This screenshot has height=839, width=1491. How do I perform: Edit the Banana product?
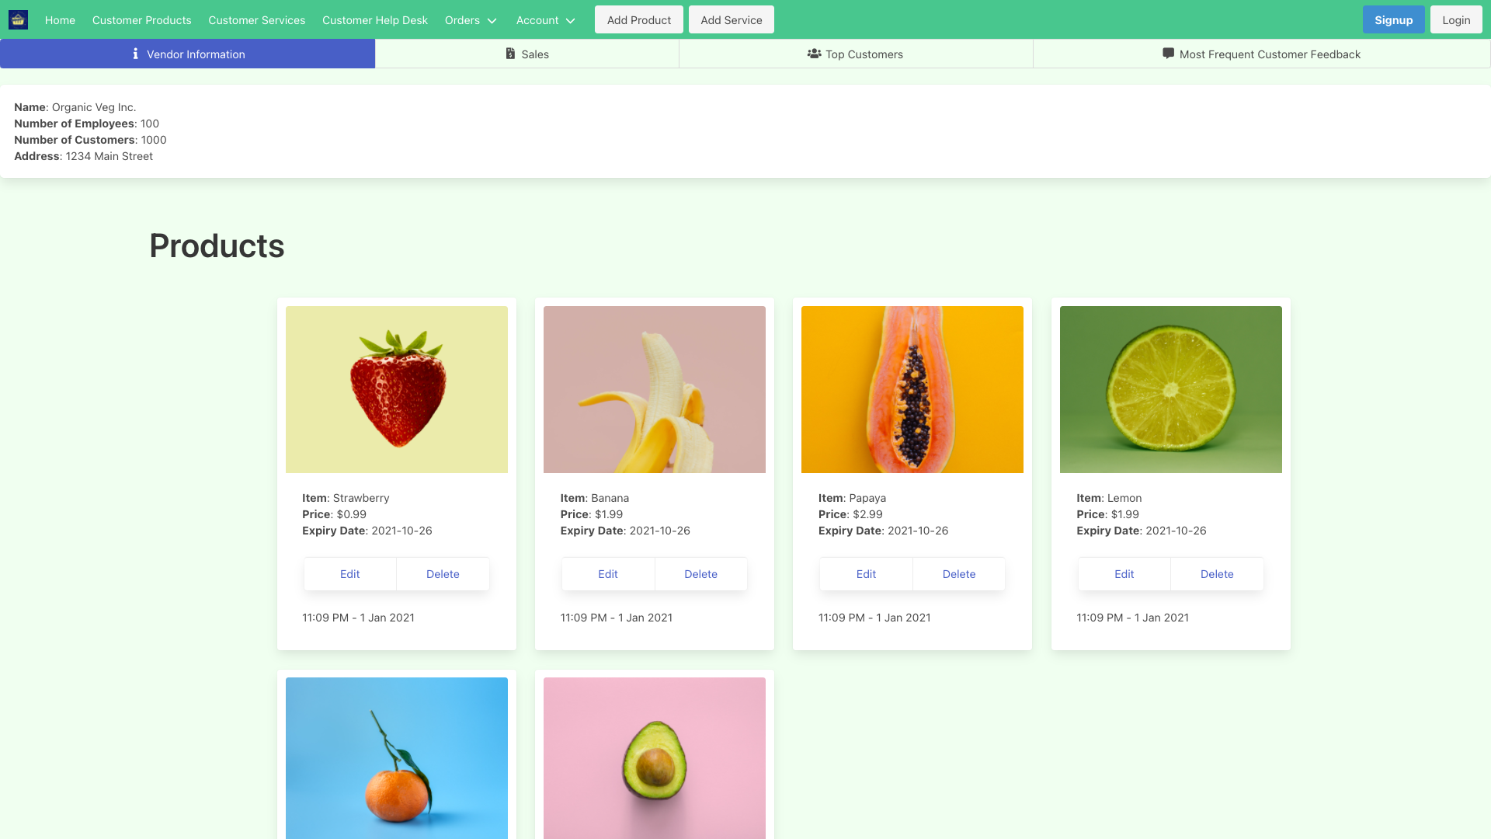(608, 574)
